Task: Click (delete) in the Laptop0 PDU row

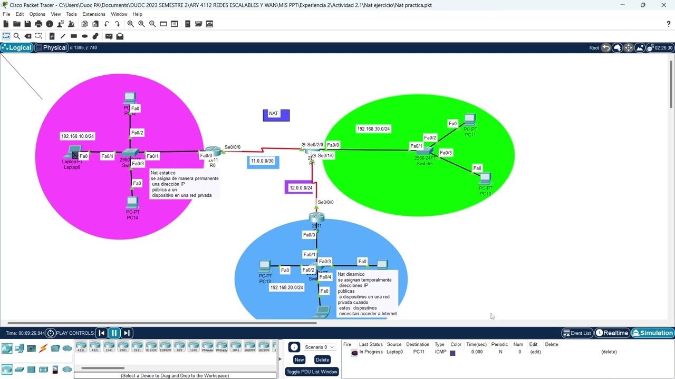Action: [609, 352]
